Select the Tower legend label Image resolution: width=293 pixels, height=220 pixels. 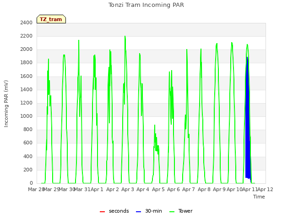point(185,211)
